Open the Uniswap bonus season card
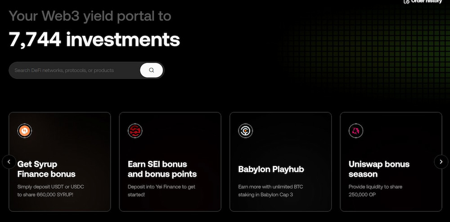This screenshot has width=450, height=222. pos(391,162)
